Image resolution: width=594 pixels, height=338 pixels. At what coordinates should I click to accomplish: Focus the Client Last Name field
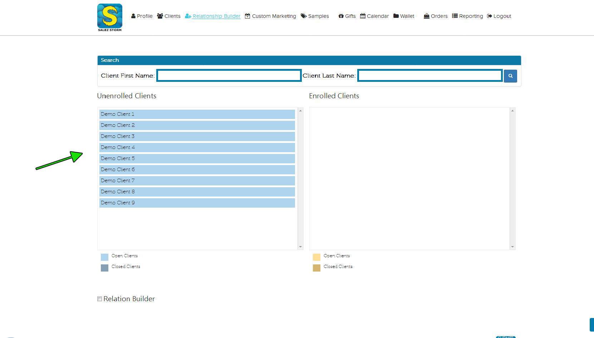(430, 76)
